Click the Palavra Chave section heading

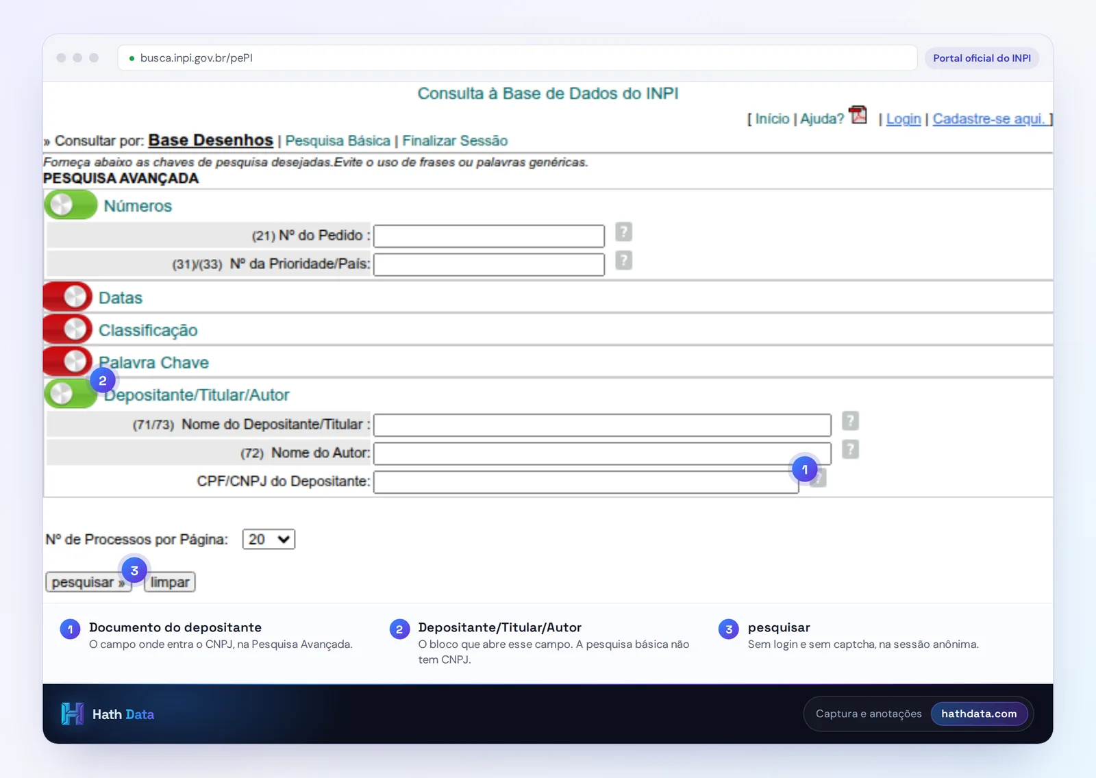click(x=153, y=362)
